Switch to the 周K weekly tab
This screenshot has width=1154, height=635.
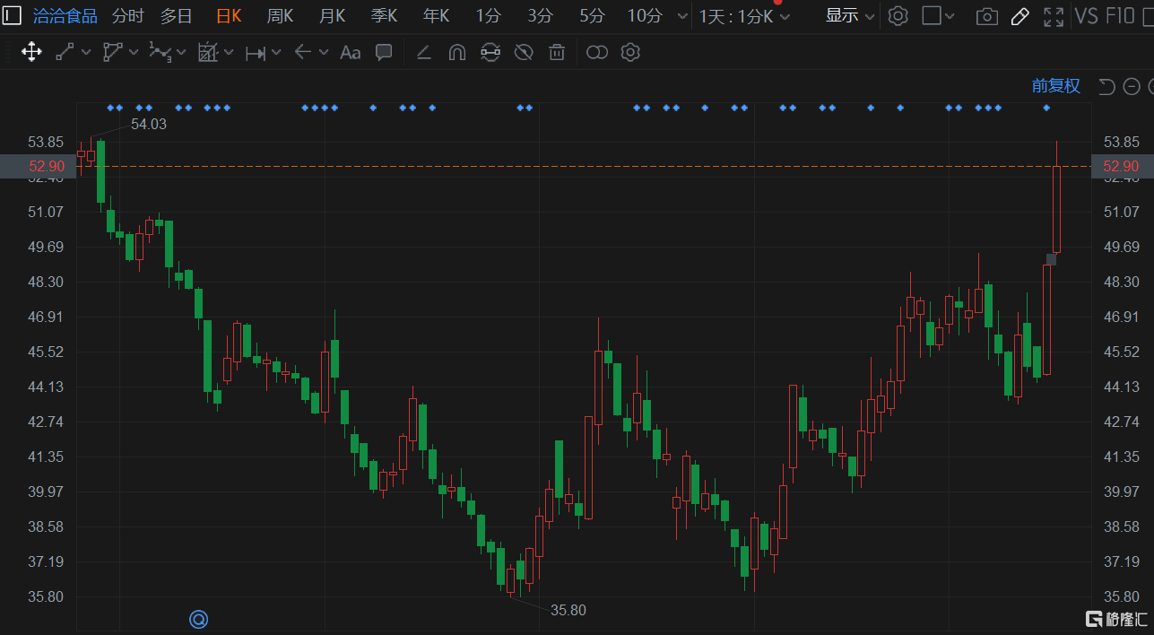(280, 16)
